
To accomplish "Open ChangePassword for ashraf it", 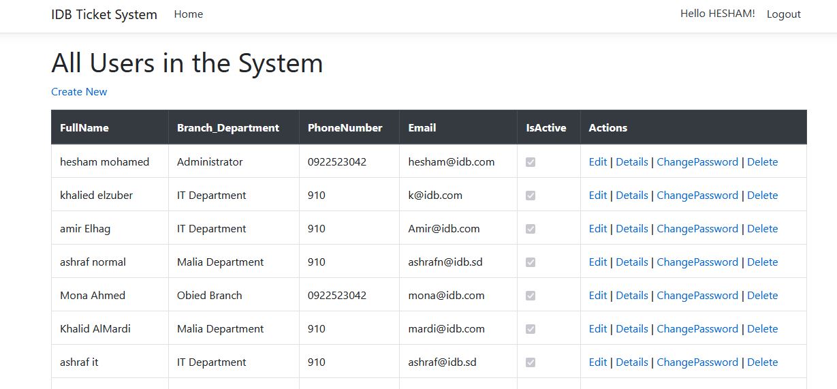I will [x=697, y=362].
